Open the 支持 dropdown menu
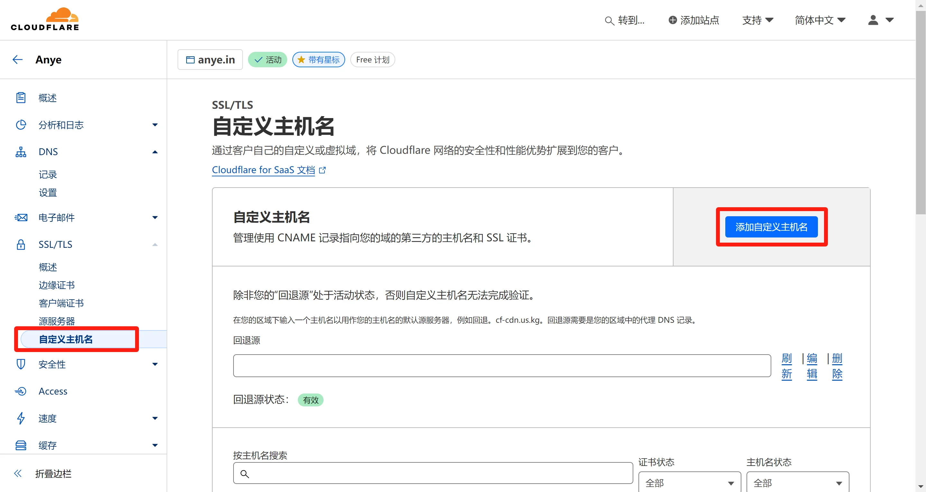 tap(757, 20)
